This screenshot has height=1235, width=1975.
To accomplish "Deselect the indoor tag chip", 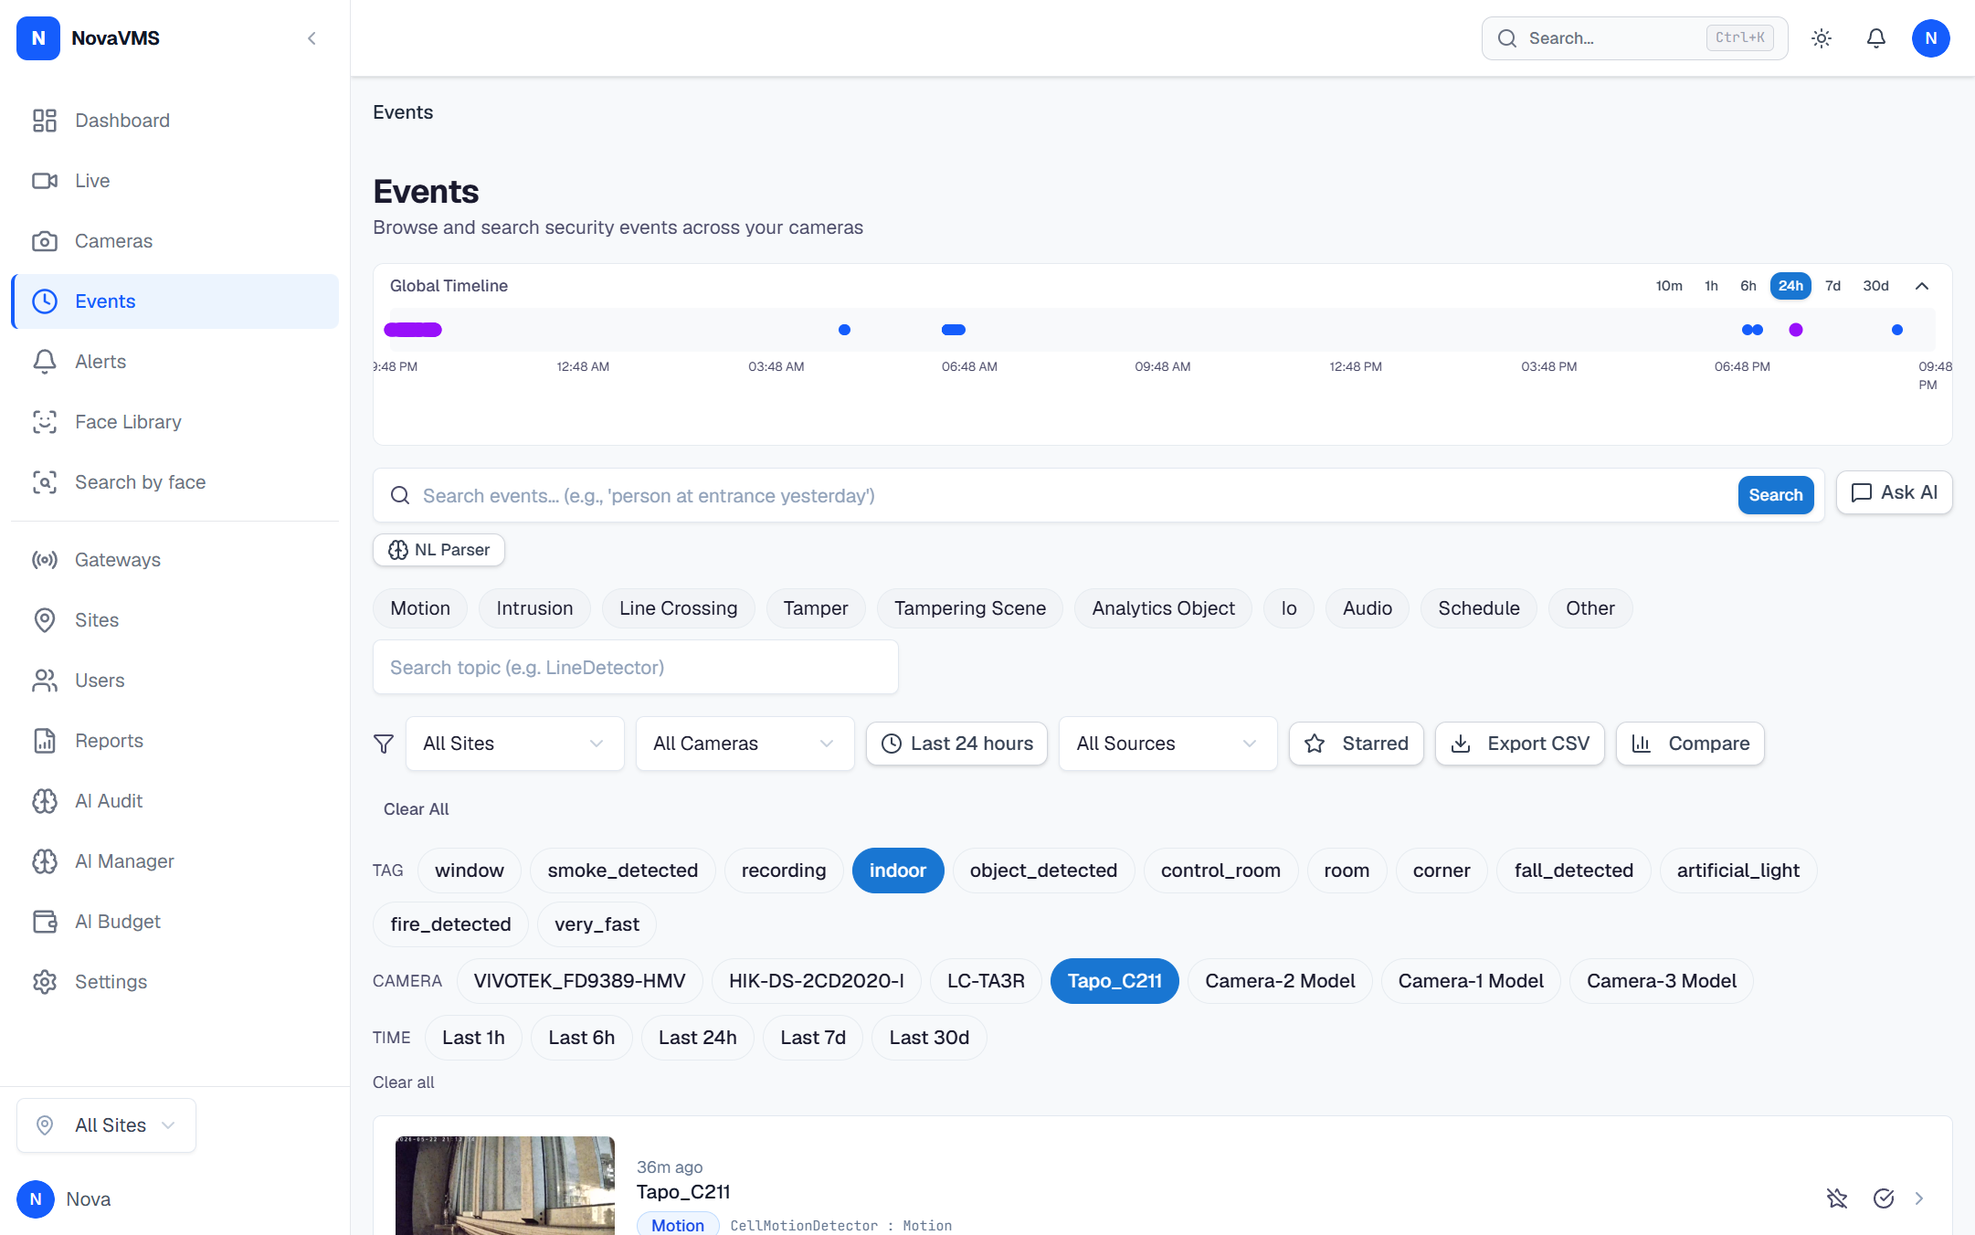I will [x=897, y=871].
